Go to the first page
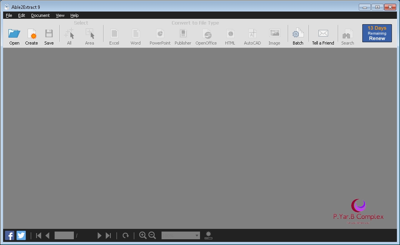 coord(38,235)
